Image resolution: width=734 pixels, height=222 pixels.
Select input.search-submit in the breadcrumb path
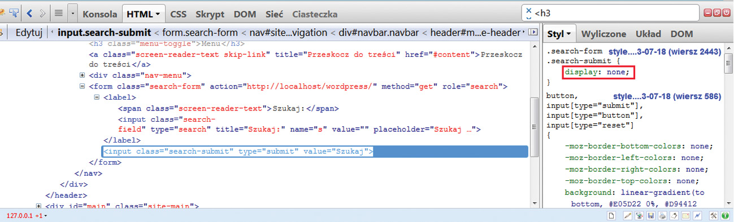click(x=105, y=33)
